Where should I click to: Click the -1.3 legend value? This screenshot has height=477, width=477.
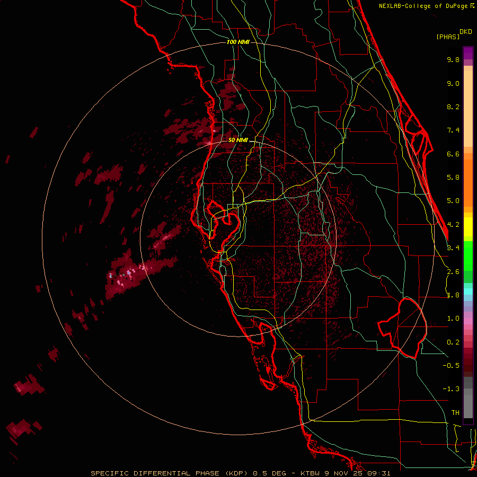point(451,389)
